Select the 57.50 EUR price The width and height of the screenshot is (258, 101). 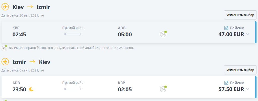(x=231, y=89)
